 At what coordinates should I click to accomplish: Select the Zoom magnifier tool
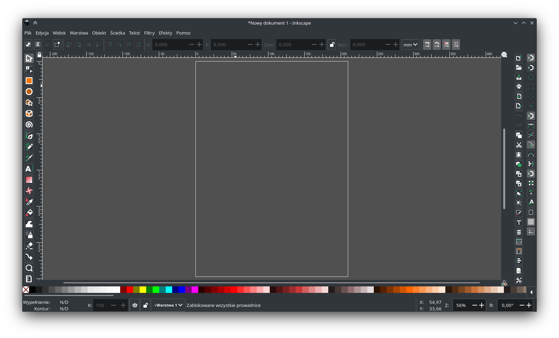point(29,268)
